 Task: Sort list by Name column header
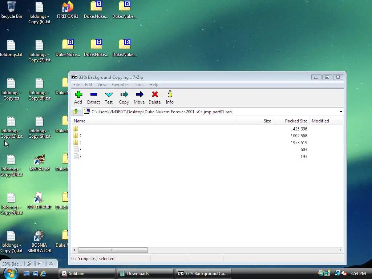pyautogui.click(x=154, y=121)
